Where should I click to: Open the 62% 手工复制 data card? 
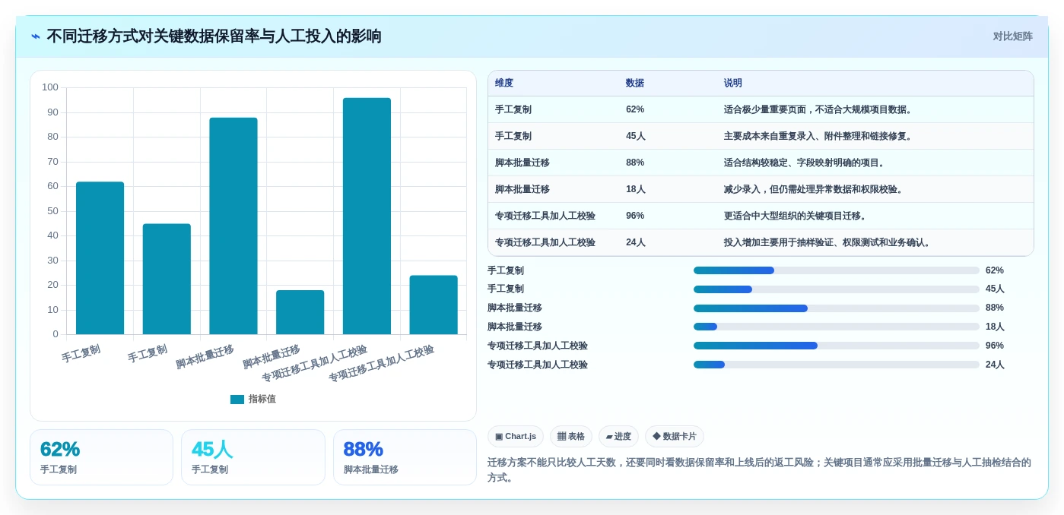point(101,457)
